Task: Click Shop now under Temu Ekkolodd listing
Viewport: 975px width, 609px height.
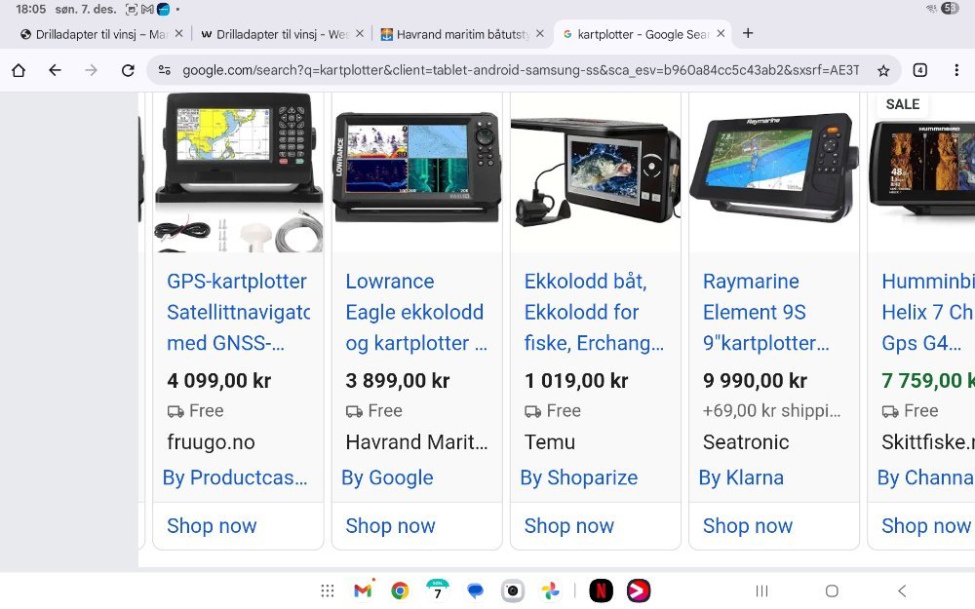Action: click(x=568, y=525)
